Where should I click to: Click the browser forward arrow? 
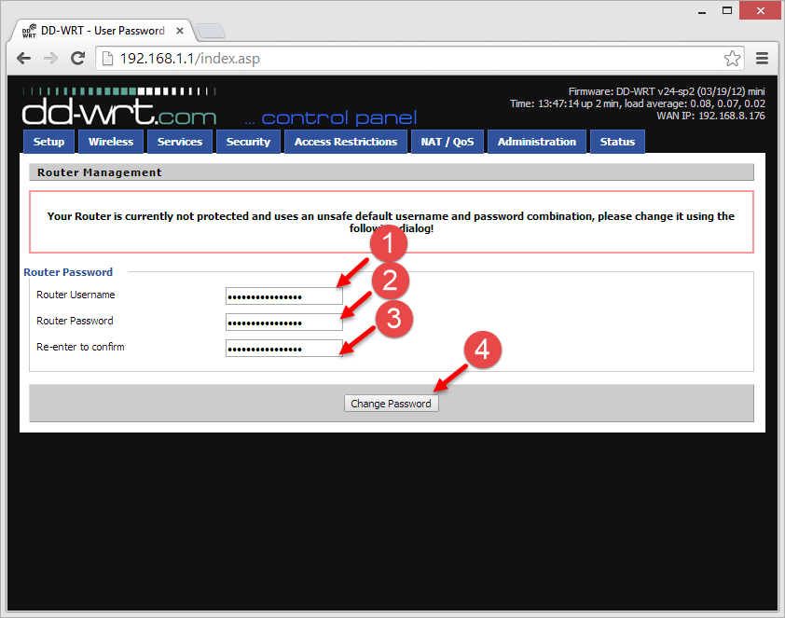[50, 59]
